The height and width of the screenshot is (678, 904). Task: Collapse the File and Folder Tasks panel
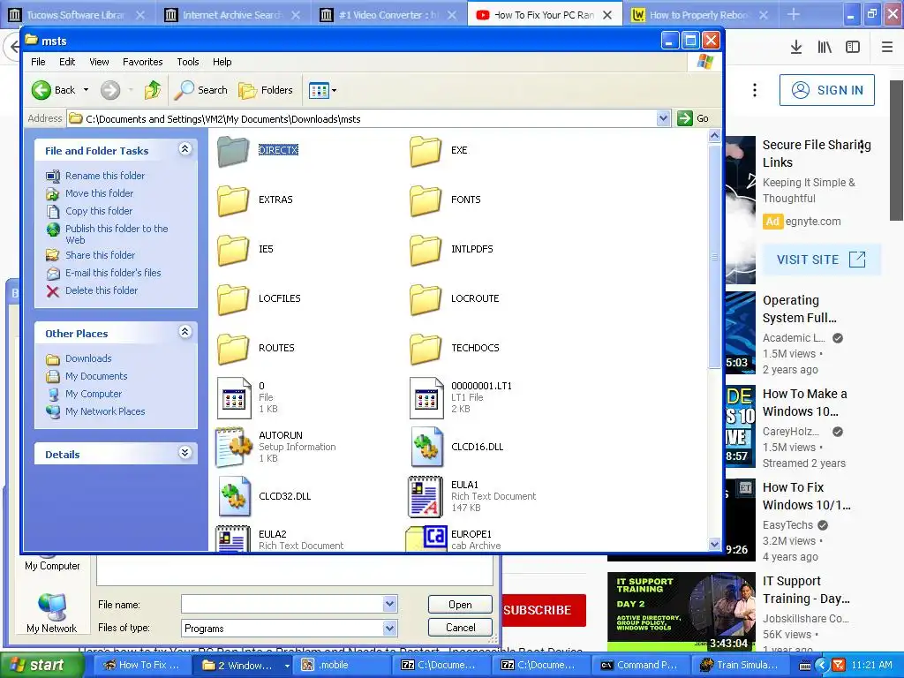(x=185, y=149)
